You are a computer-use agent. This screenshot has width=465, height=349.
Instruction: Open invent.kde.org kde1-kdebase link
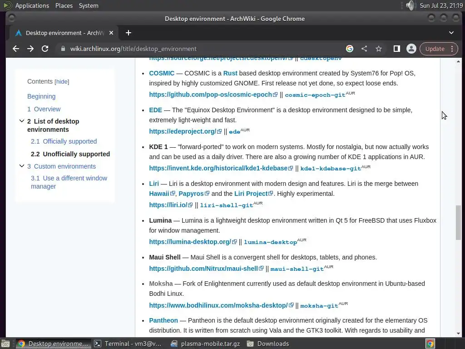click(x=221, y=168)
